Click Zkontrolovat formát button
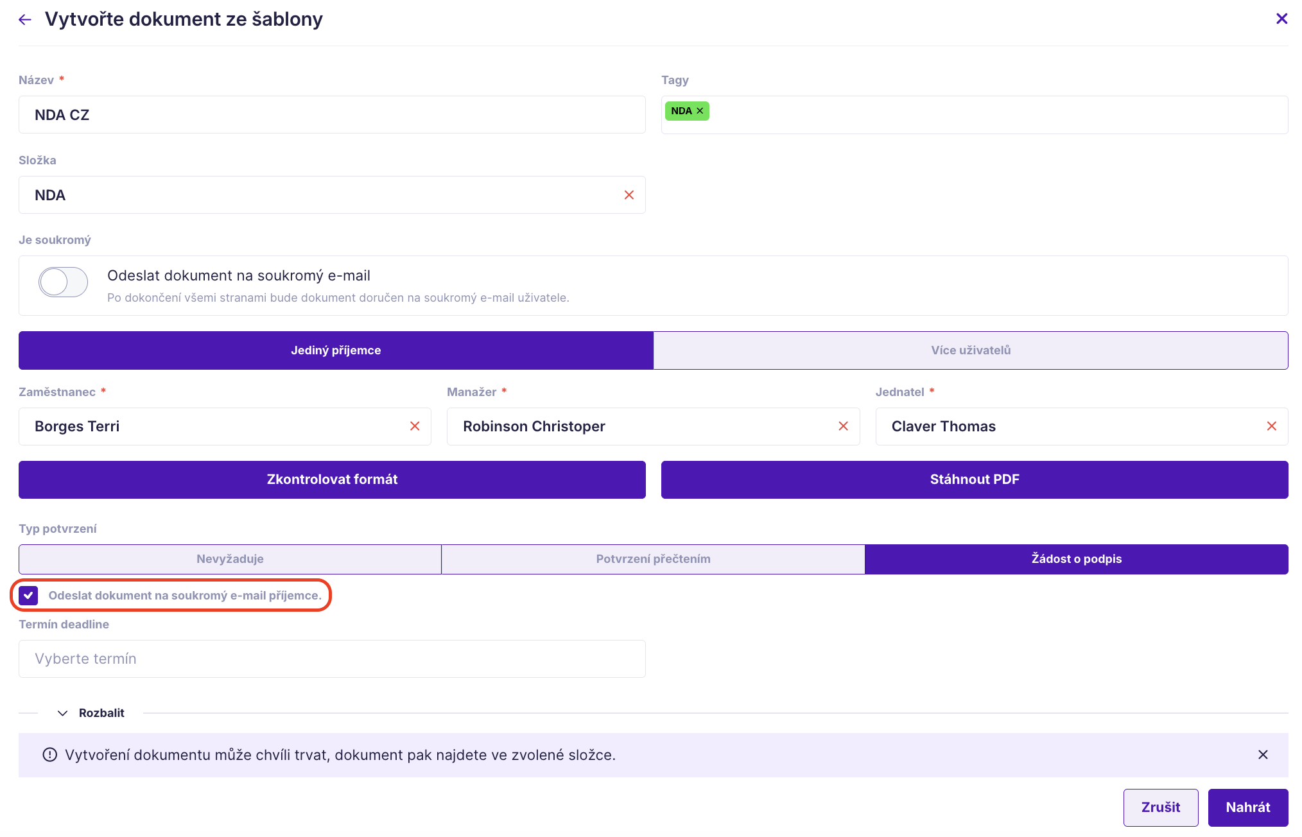This screenshot has width=1302, height=837. click(332, 479)
